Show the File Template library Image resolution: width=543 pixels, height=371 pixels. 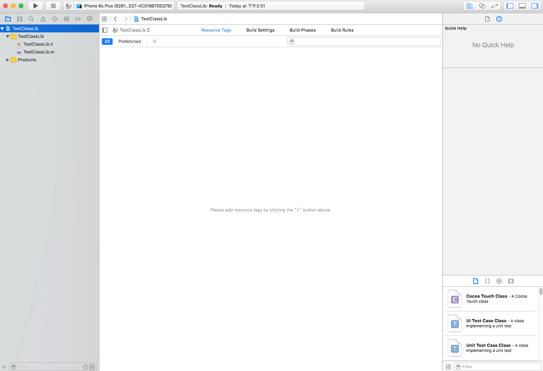click(476, 281)
